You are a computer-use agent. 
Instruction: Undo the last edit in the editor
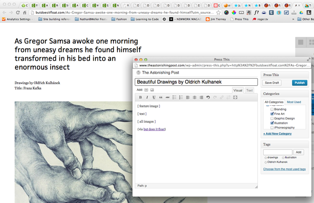click(x=208, y=97)
